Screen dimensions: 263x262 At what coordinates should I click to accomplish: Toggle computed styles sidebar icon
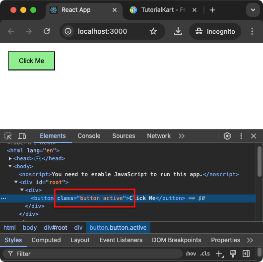[x=246, y=254]
